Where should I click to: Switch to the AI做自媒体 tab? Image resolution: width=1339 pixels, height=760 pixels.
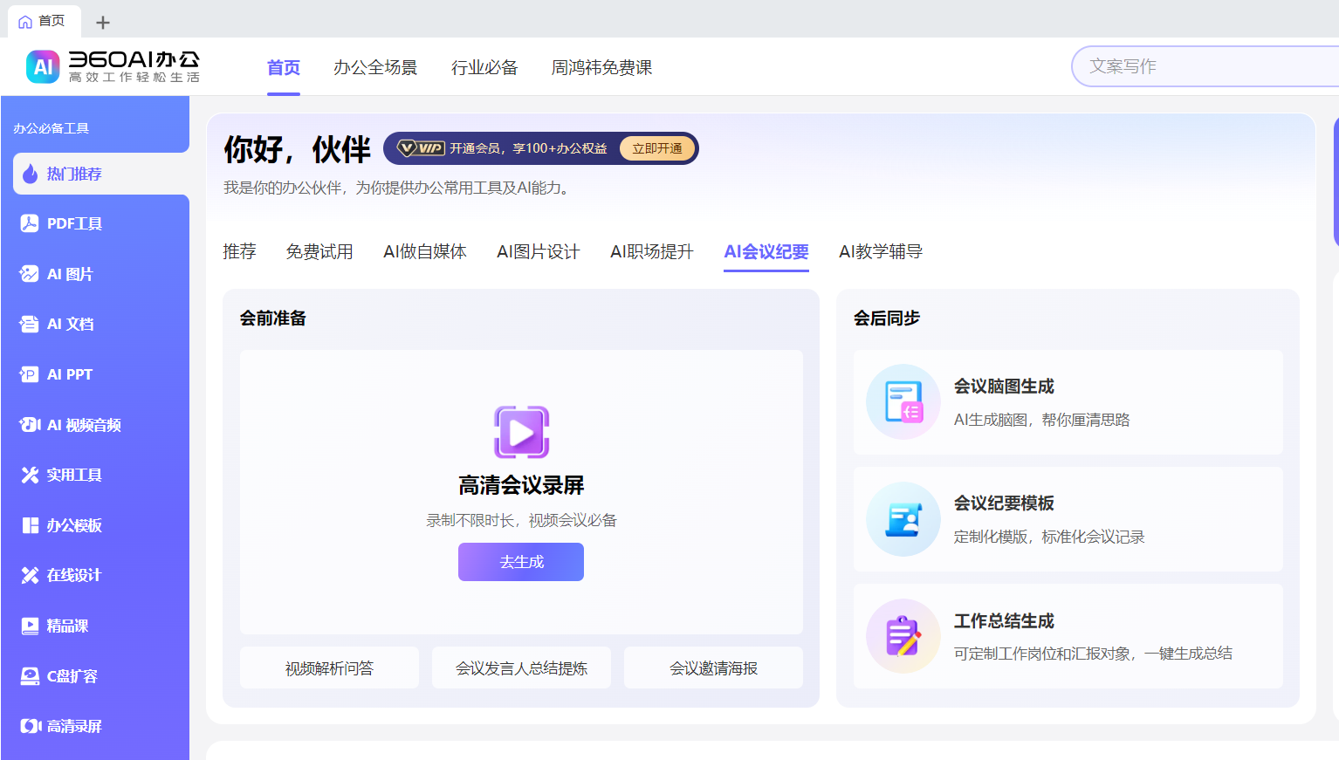(424, 252)
